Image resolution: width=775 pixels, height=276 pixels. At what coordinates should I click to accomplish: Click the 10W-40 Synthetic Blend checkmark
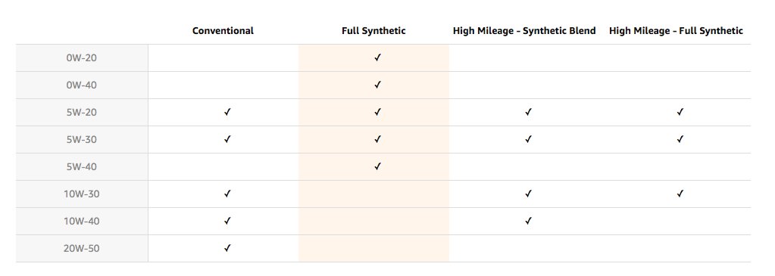coord(528,221)
